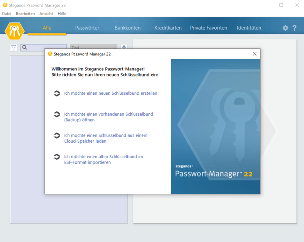304x242 pixels.
Task: Click arrow icon beside ESF-Format import option
Action: (57, 156)
